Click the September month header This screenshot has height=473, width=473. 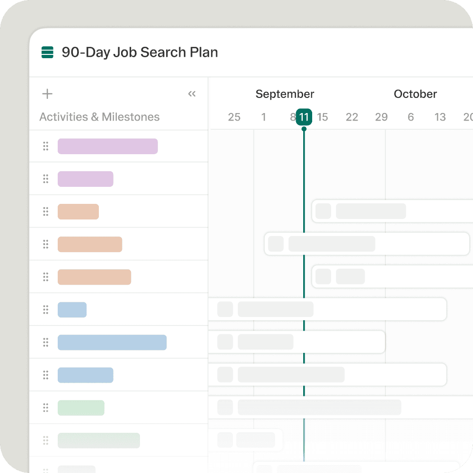point(285,94)
